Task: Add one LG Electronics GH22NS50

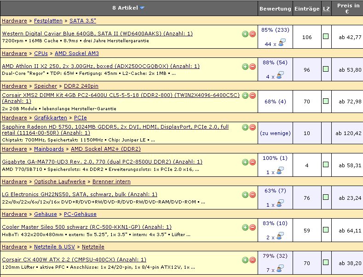Action: 245,195
